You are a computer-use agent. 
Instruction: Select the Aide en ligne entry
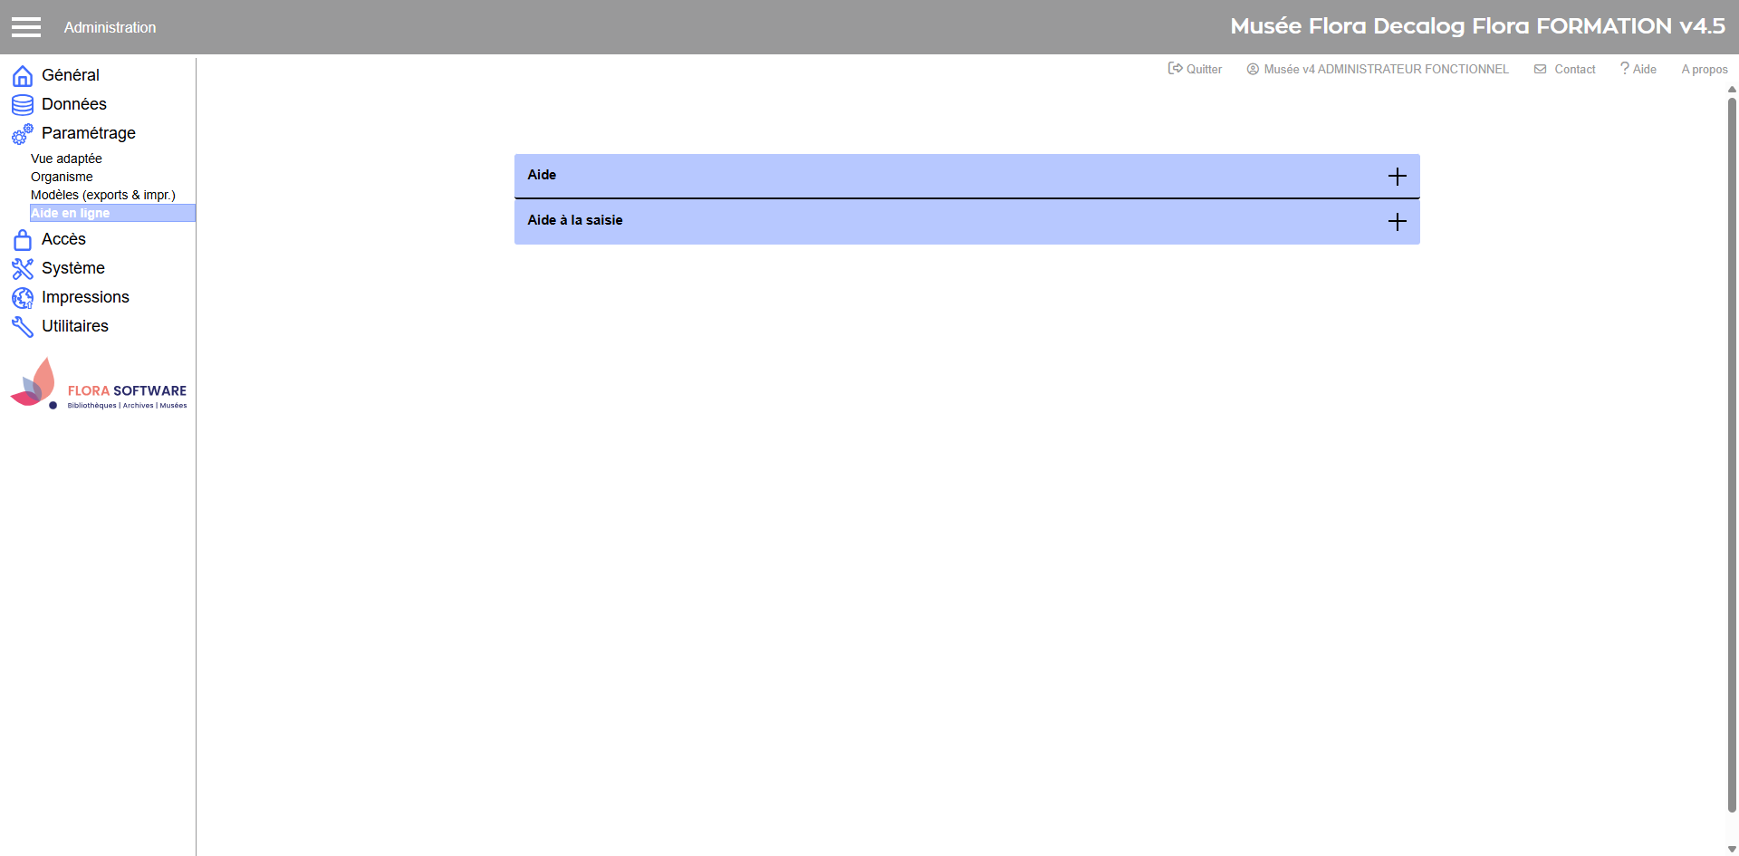[71, 213]
